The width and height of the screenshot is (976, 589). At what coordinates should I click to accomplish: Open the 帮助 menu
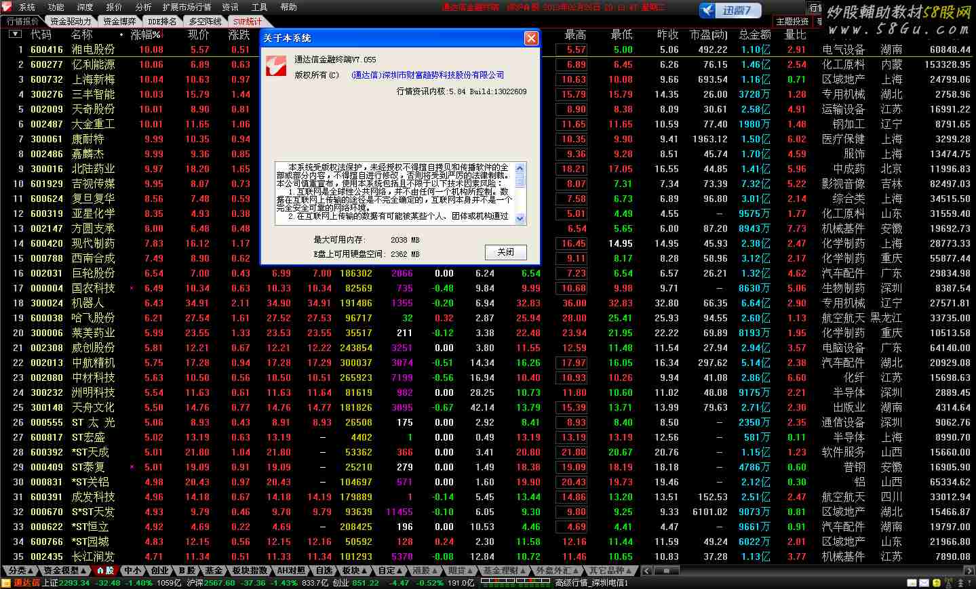[x=288, y=7]
